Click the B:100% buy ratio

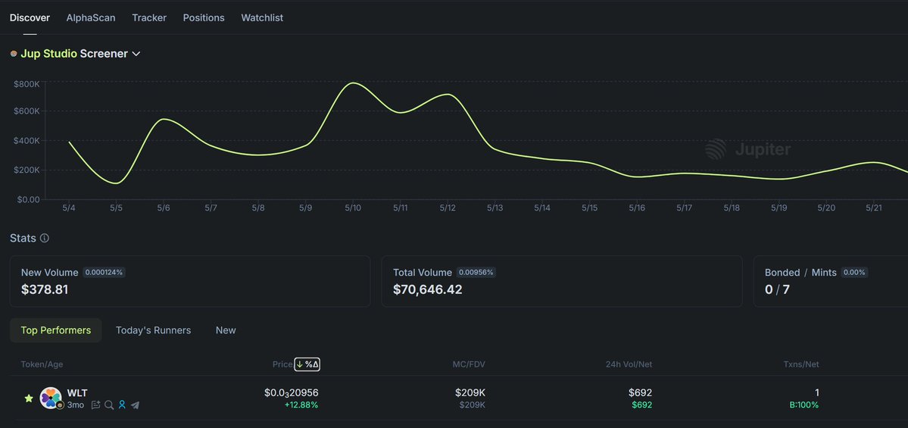tap(804, 405)
